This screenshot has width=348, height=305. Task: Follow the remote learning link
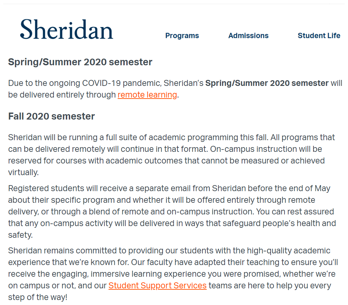point(147,95)
